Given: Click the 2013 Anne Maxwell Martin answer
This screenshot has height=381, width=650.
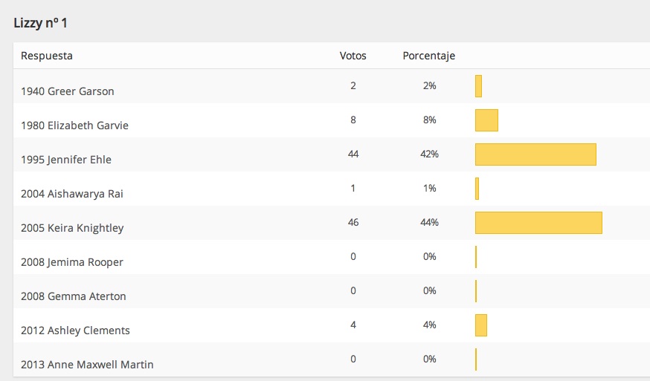Looking at the screenshot, I should pos(87,365).
